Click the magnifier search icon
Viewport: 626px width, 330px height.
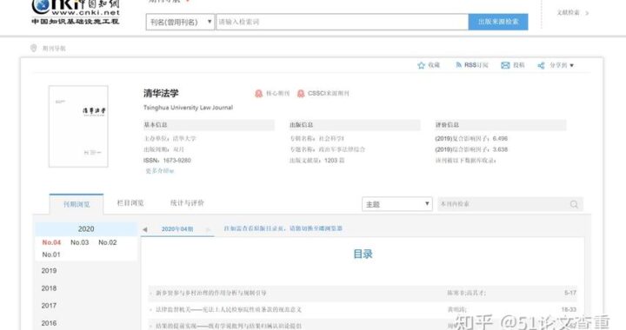point(574,204)
